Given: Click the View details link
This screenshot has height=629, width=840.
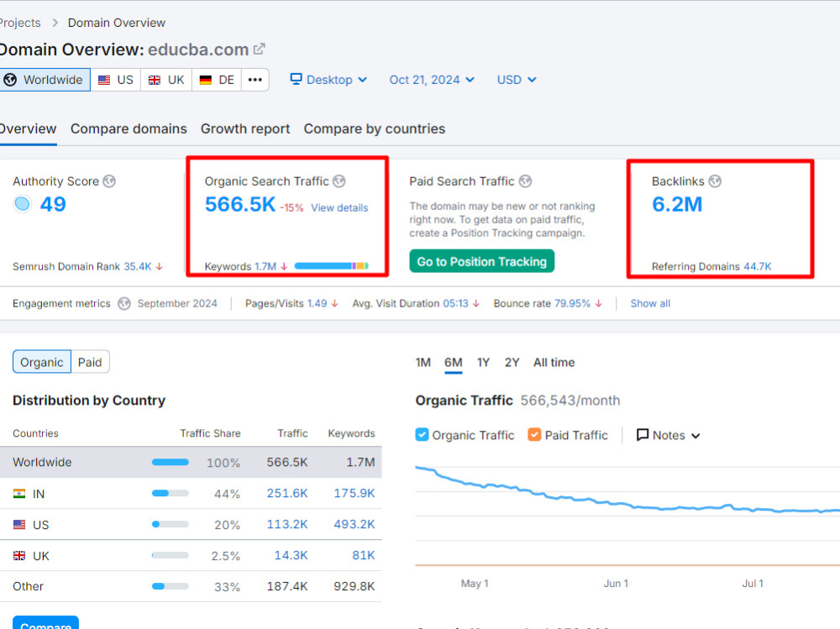Looking at the screenshot, I should point(339,208).
